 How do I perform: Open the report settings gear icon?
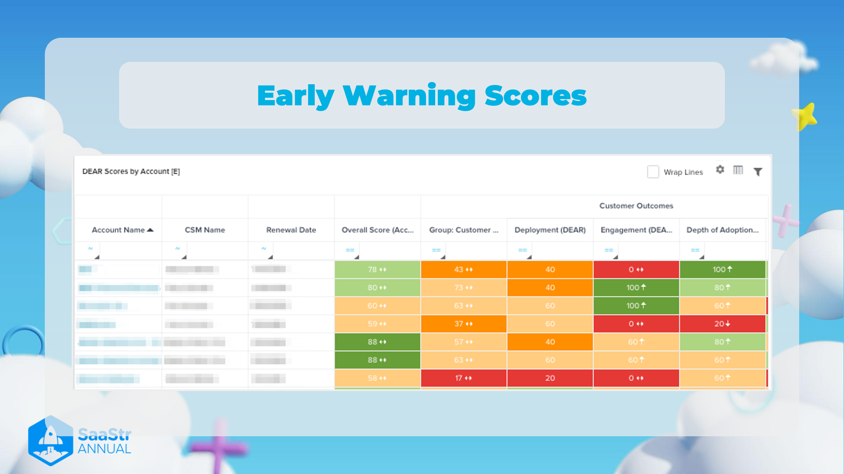[x=720, y=169]
